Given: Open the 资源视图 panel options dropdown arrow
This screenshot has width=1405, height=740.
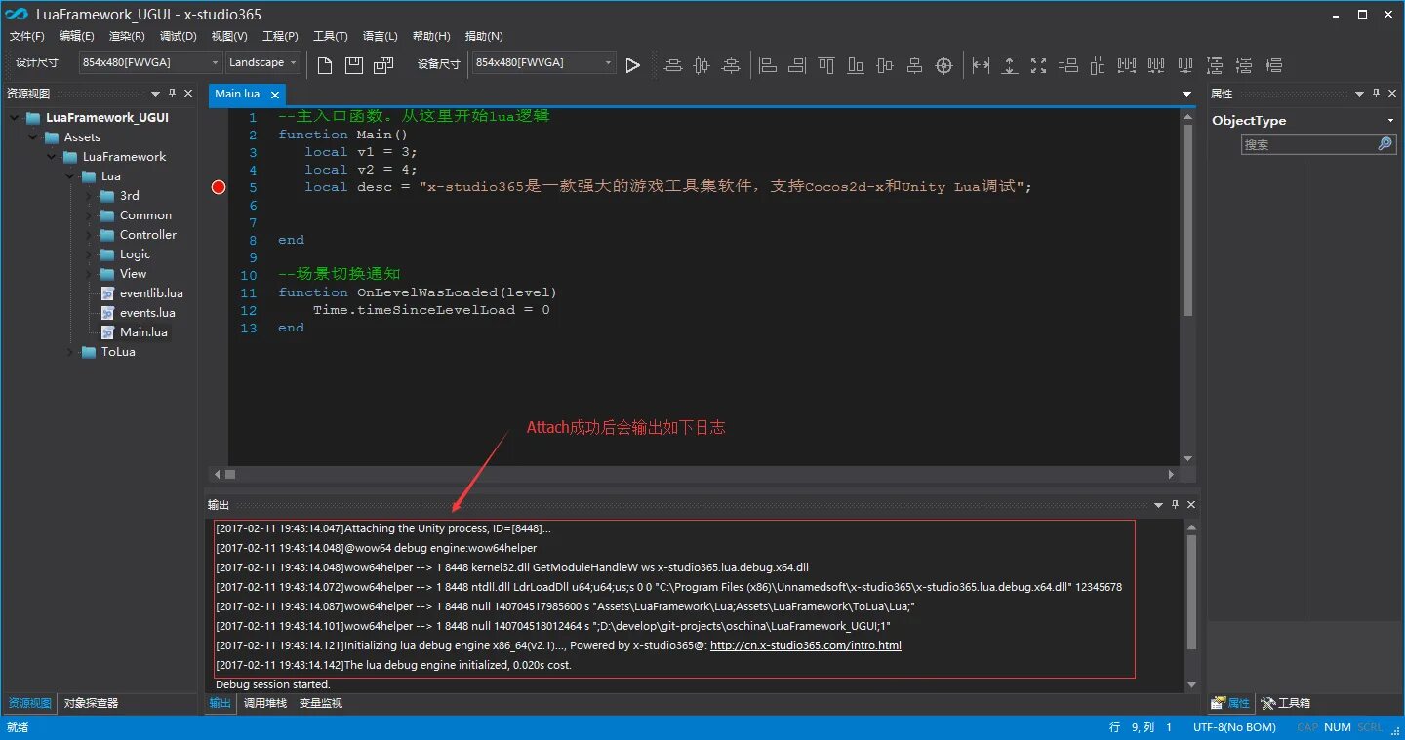Looking at the screenshot, I should pyautogui.click(x=155, y=94).
